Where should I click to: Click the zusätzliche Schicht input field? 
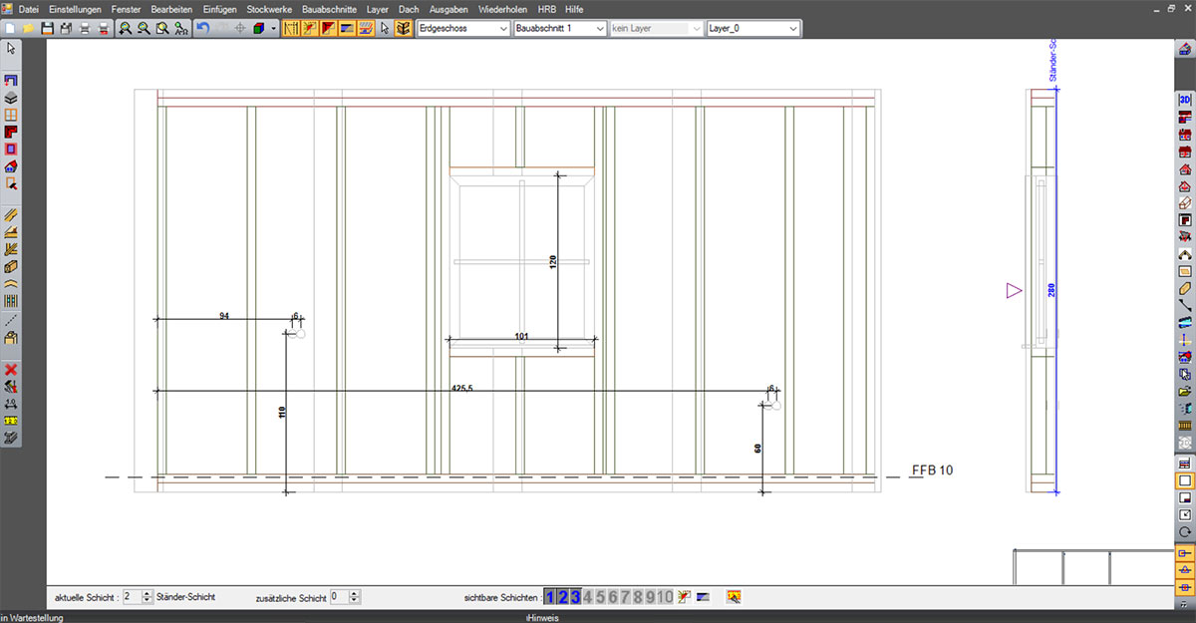coord(339,597)
